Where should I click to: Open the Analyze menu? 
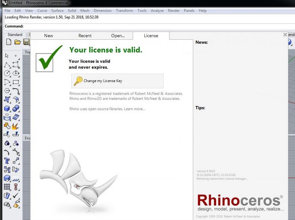tap(157, 11)
